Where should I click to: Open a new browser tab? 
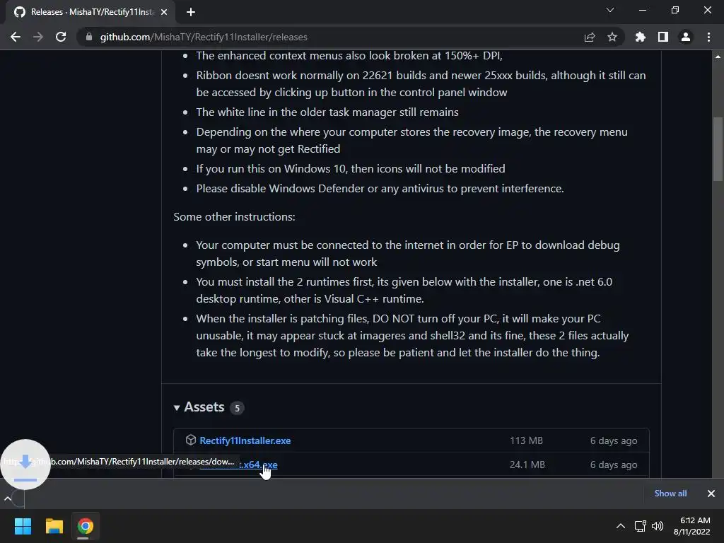(x=191, y=12)
